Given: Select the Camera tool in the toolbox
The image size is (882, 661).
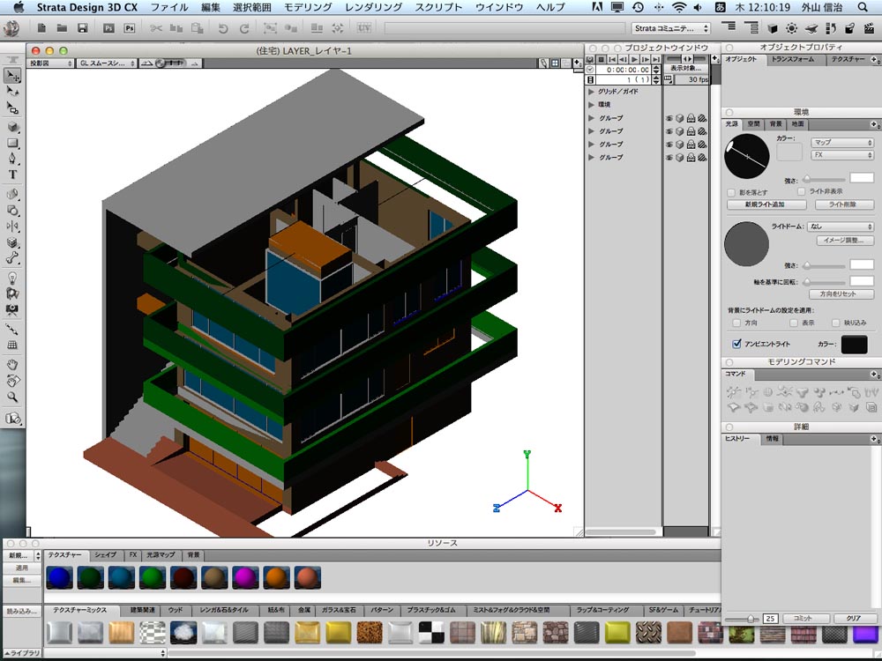Looking at the screenshot, I should (13, 310).
